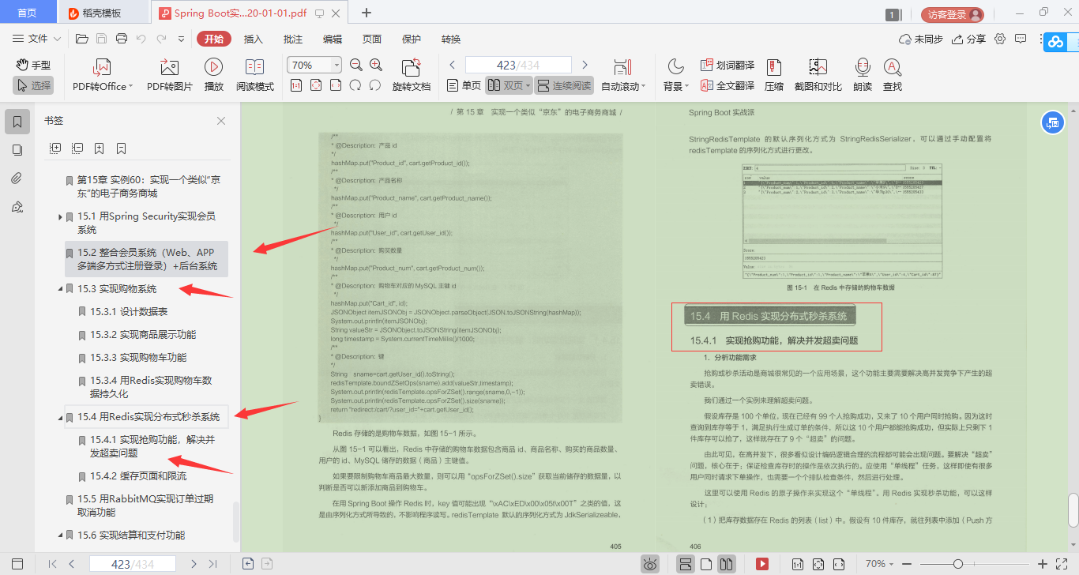Click the 未同步 sync status button
The width and height of the screenshot is (1079, 575).
[x=921, y=39]
